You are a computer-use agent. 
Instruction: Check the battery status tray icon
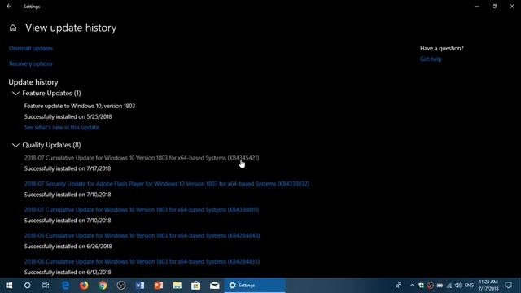pos(440,286)
